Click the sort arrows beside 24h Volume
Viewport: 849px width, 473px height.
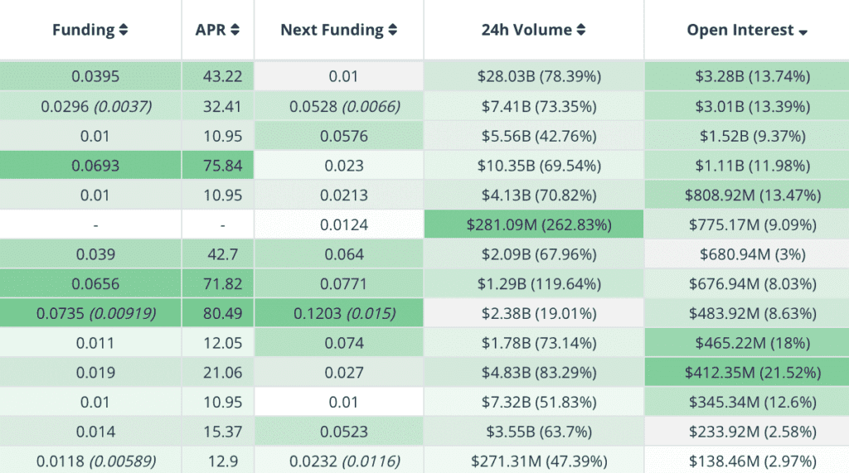tap(581, 31)
